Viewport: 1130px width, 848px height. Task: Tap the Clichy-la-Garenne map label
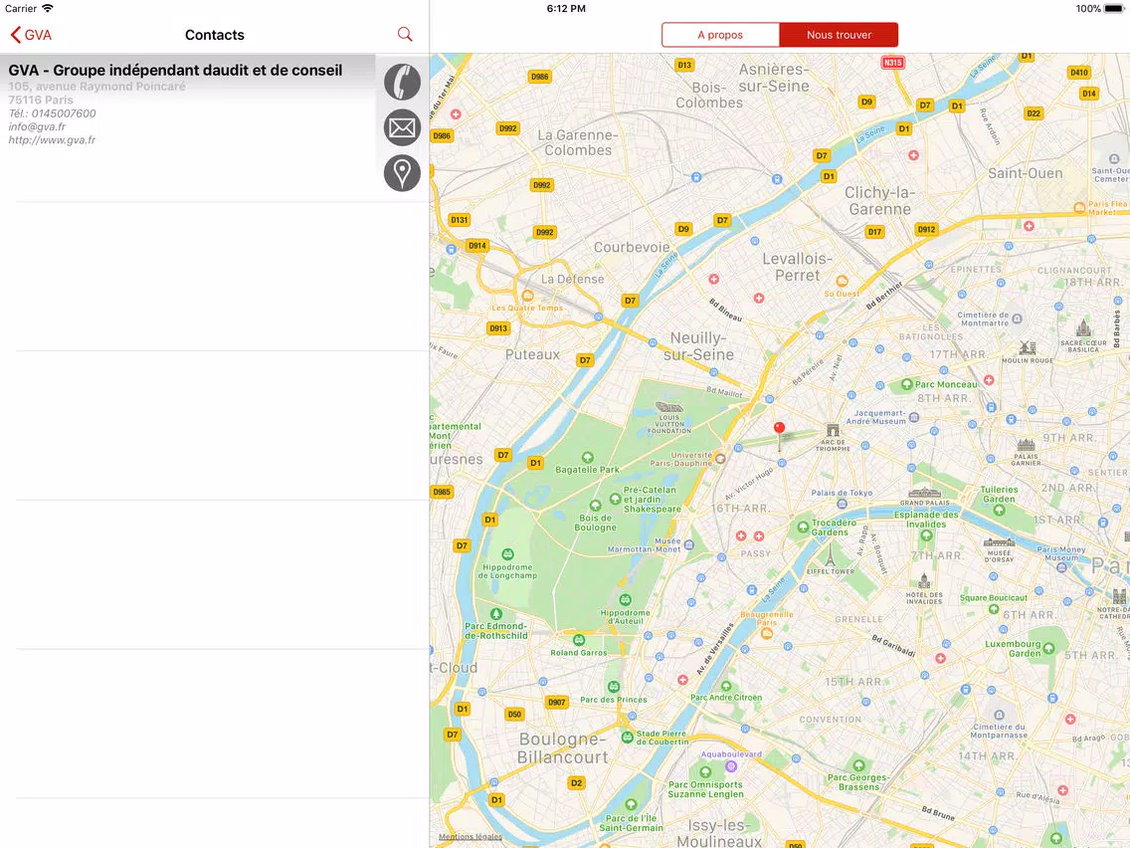point(879,200)
